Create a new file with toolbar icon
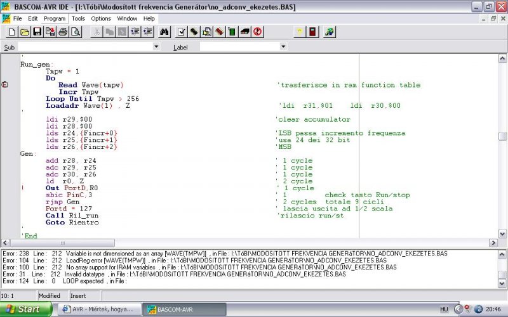Image resolution: width=508 pixels, height=317 pixels. point(11,32)
